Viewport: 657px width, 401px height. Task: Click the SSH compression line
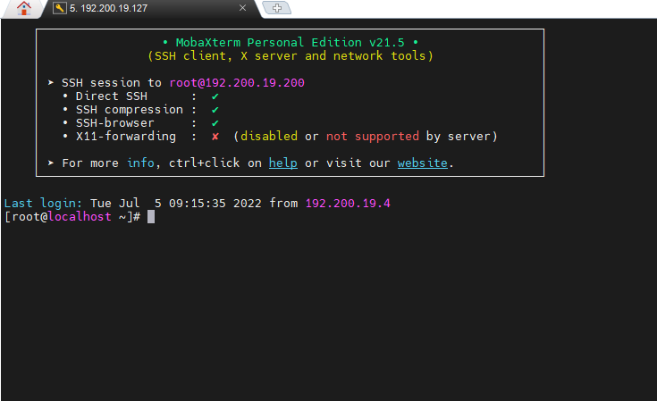coord(140,110)
